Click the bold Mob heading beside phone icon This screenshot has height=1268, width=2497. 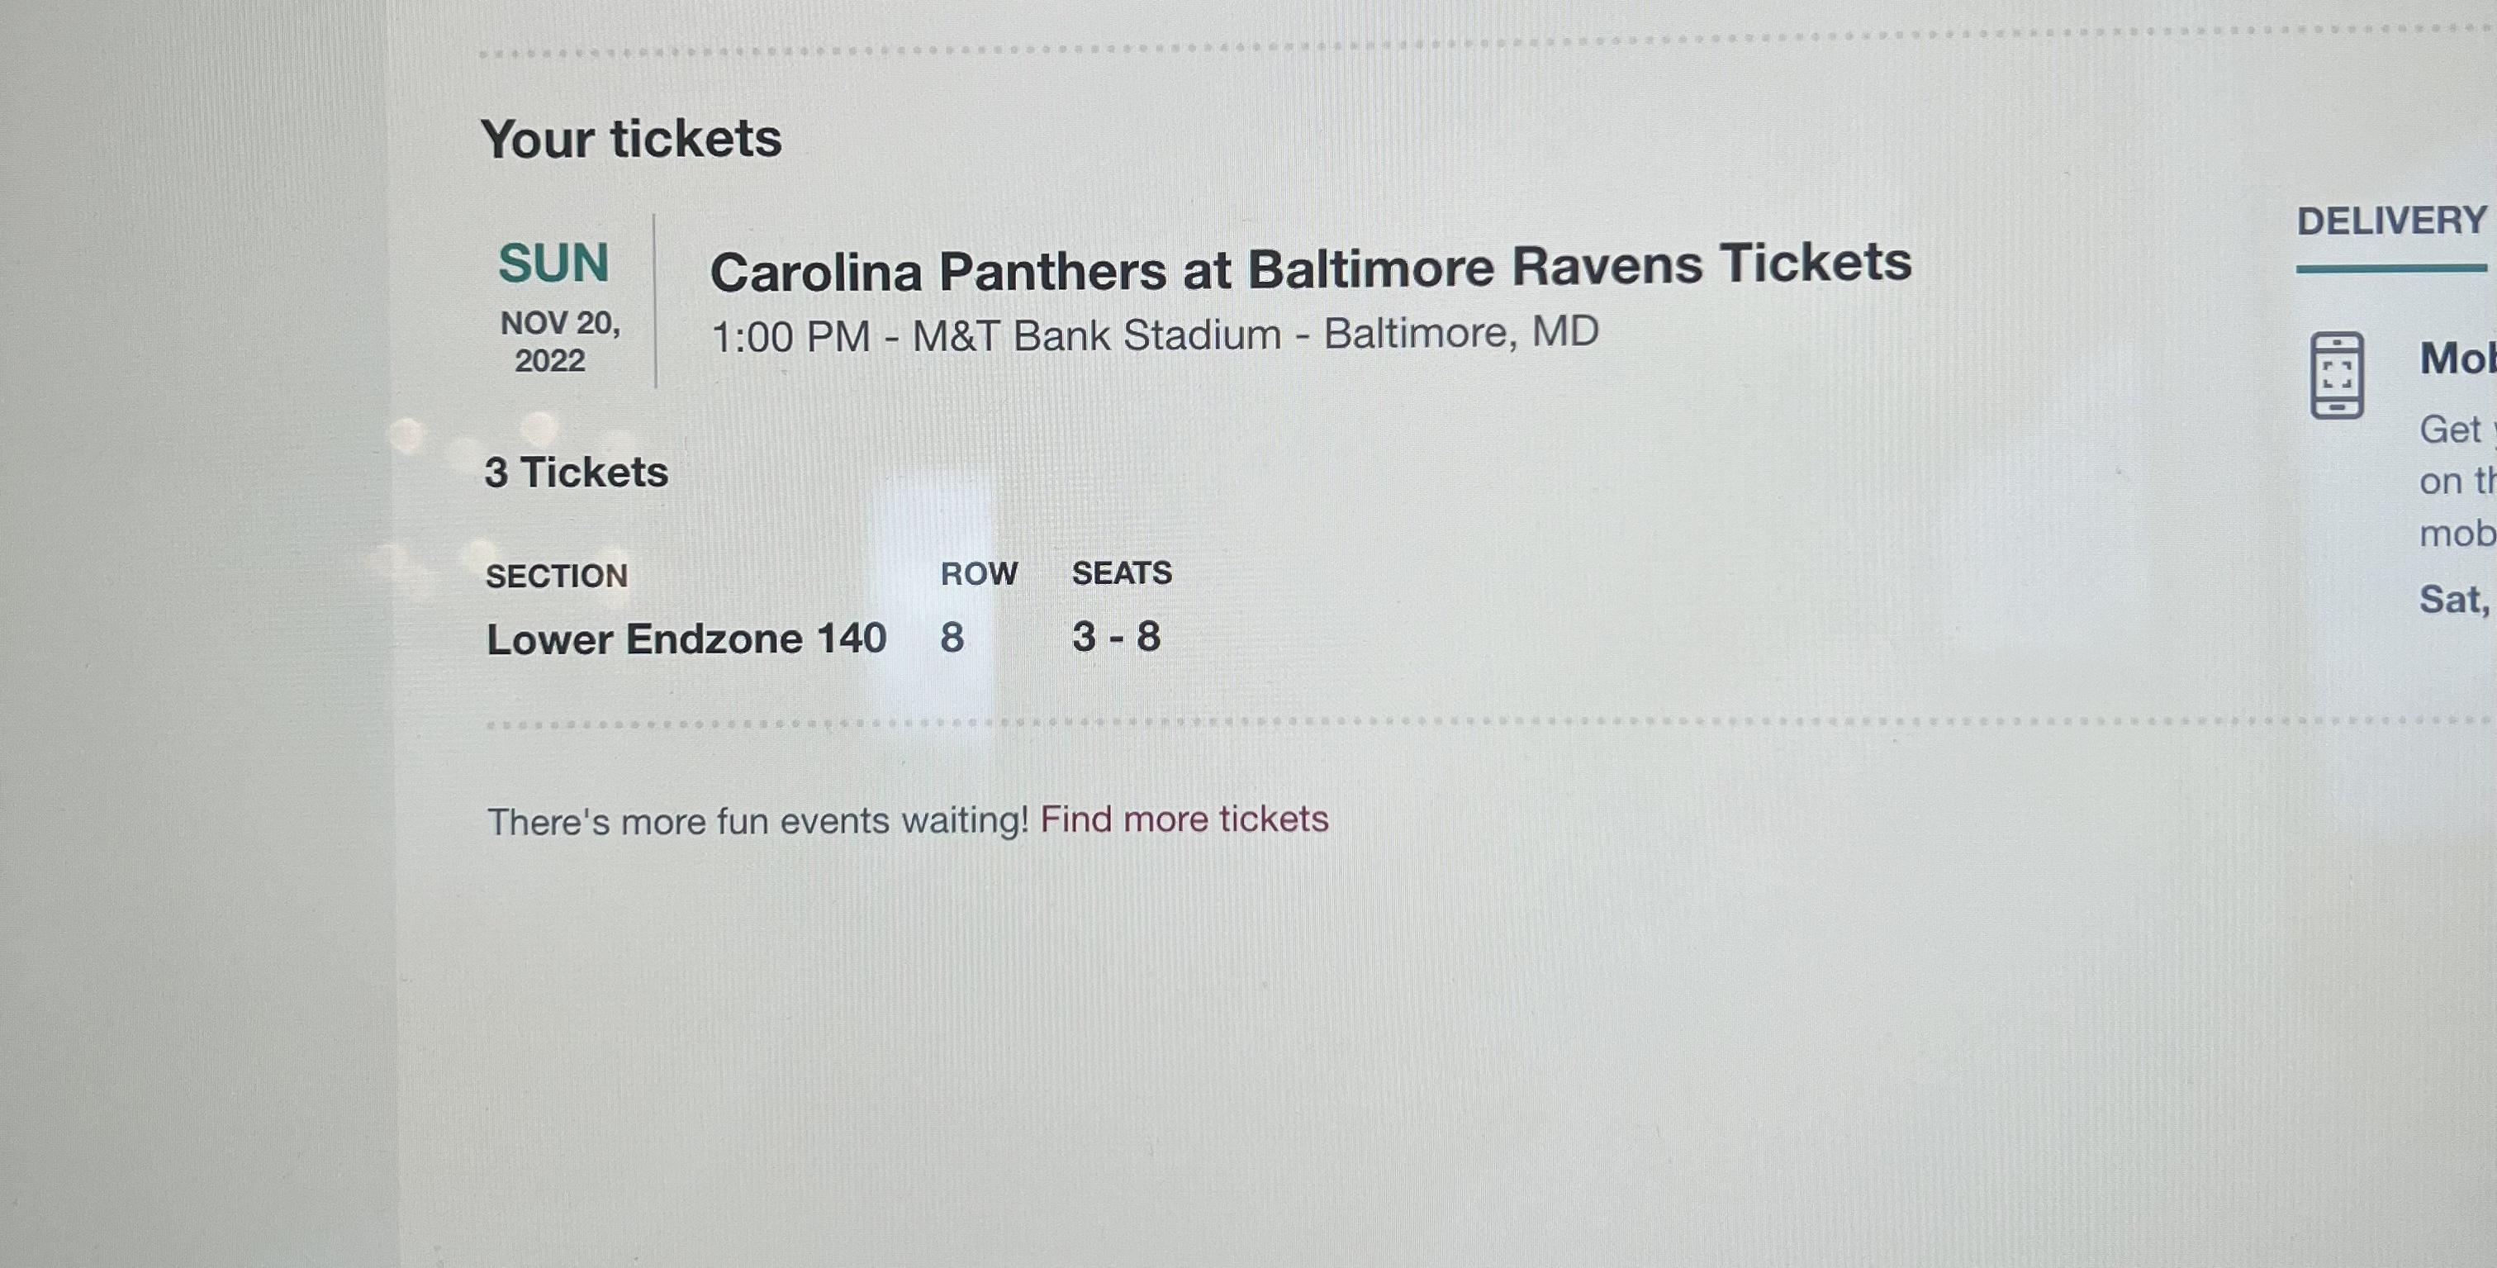(x=2457, y=359)
